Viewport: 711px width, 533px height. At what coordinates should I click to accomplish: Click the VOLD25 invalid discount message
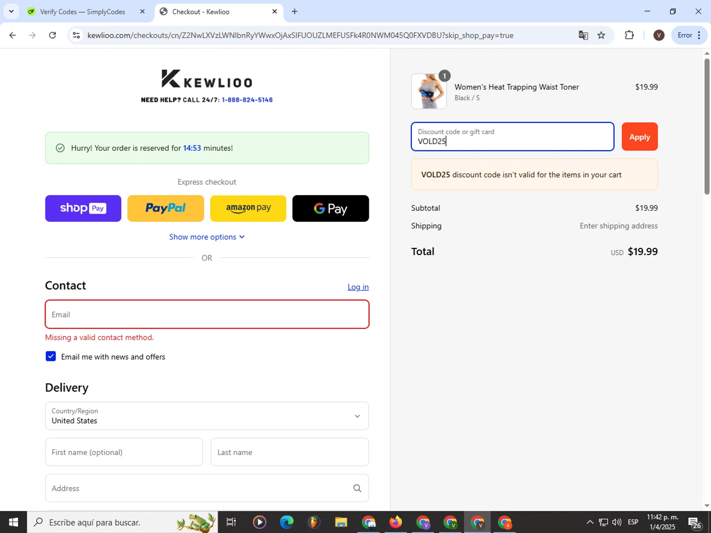coord(534,174)
